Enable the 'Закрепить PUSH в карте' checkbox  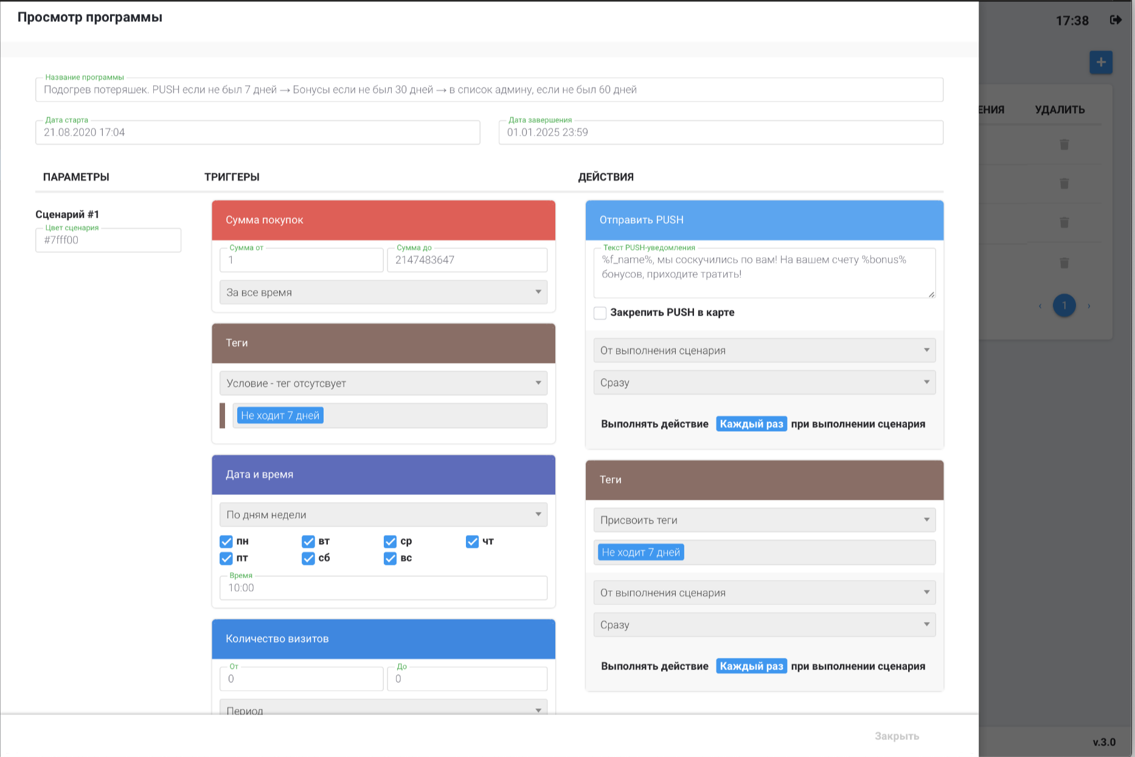click(x=600, y=313)
